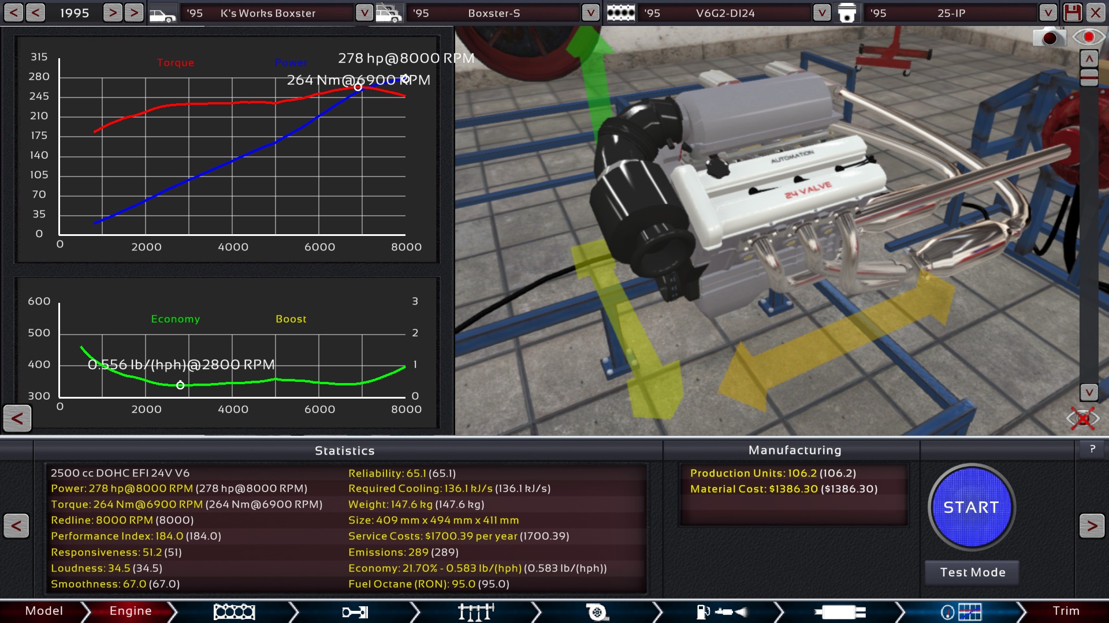The width and height of the screenshot is (1109, 623).
Task: Click the Power legend label
Action: [291, 62]
